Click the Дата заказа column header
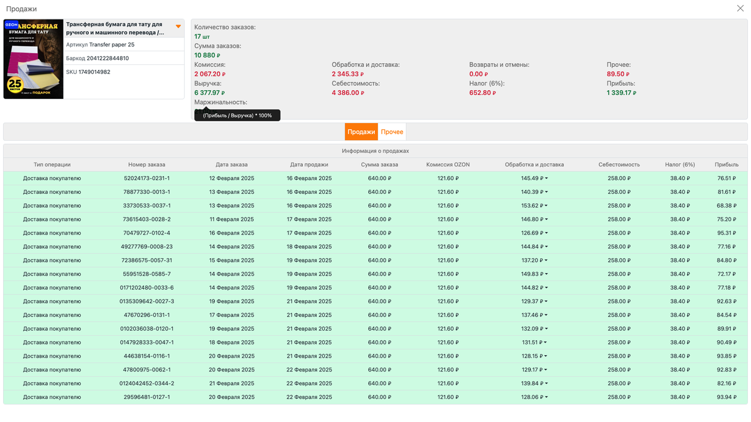Image resolution: width=751 pixels, height=422 pixels. tap(232, 164)
